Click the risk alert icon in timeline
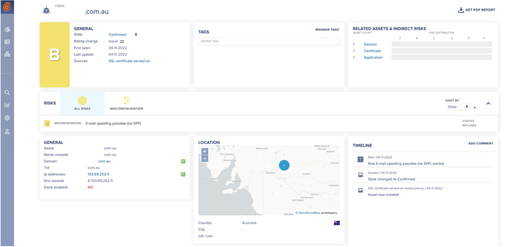The height and width of the screenshot is (247, 515). pos(360,160)
